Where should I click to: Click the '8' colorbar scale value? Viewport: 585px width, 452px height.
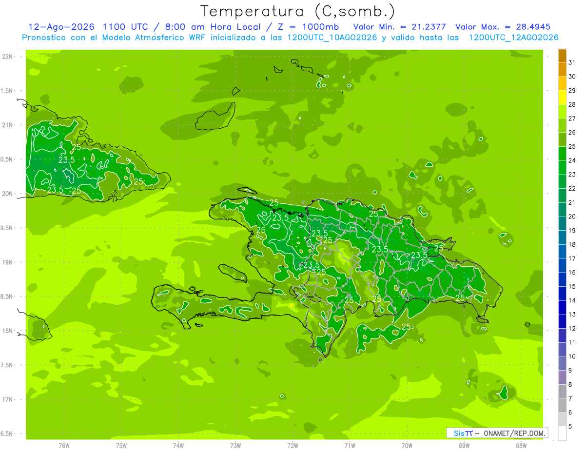(570, 385)
